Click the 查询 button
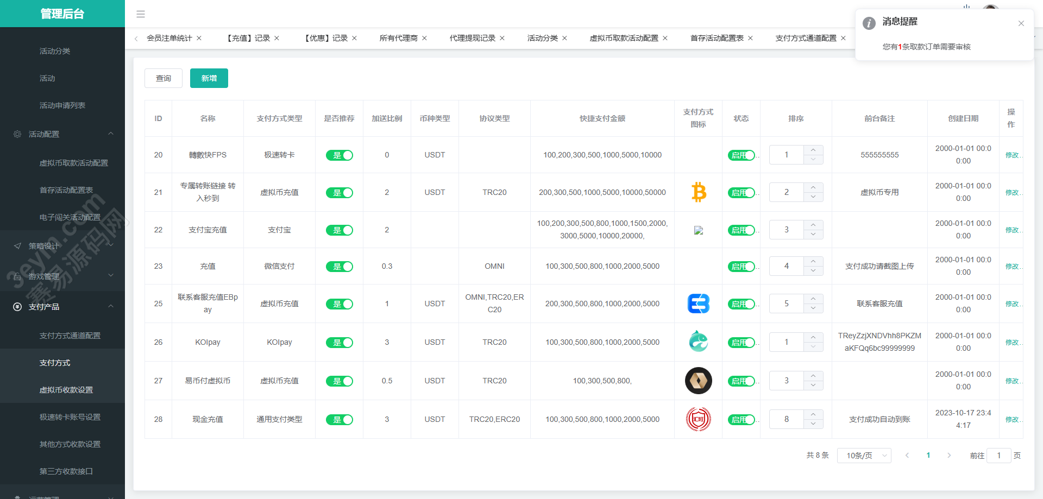Viewport: 1043px width, 499px height. click(x=164, y=78)
